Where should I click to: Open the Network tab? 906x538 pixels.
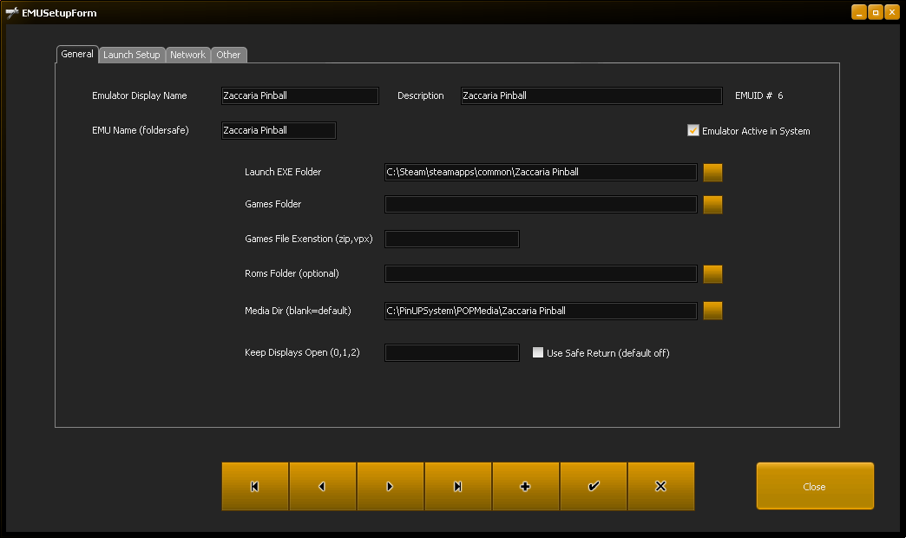[187, 55]
